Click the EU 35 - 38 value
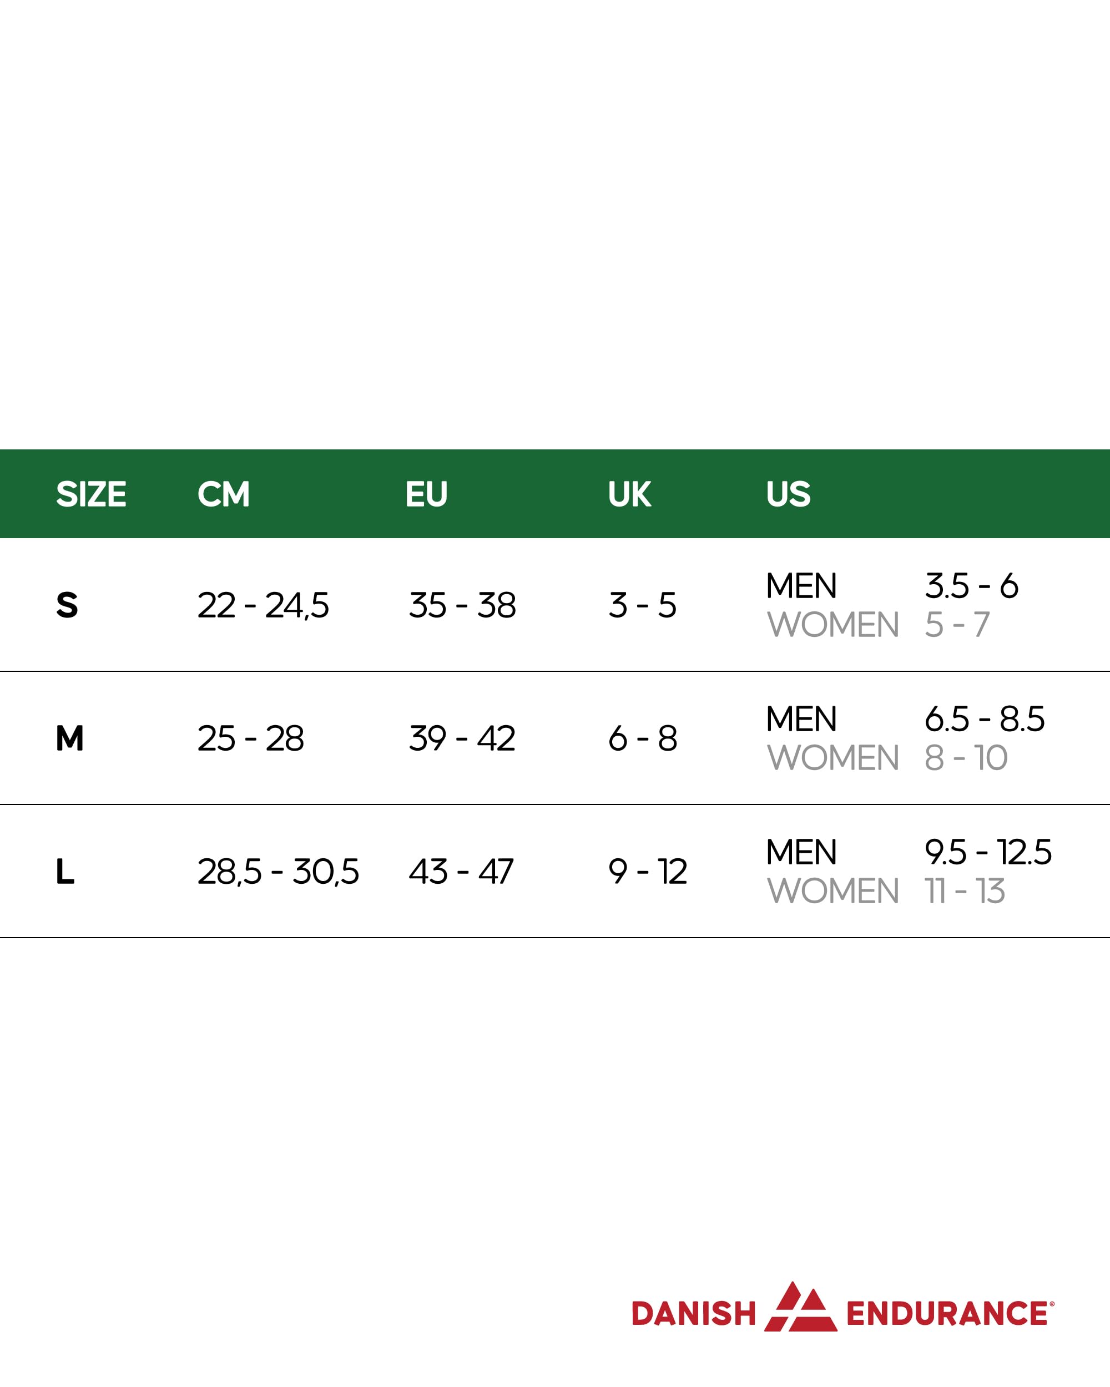Viewport: 1110px width, 1387px height. (x=462, y=605)
